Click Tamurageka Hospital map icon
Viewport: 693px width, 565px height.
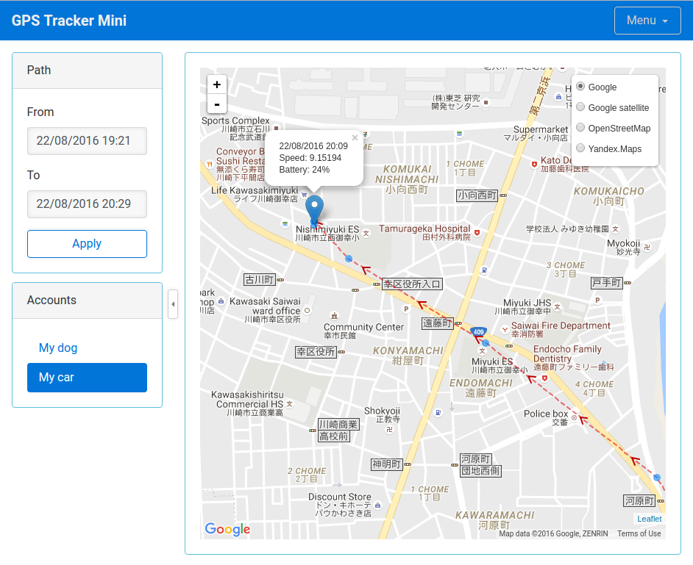click(477, 232)
